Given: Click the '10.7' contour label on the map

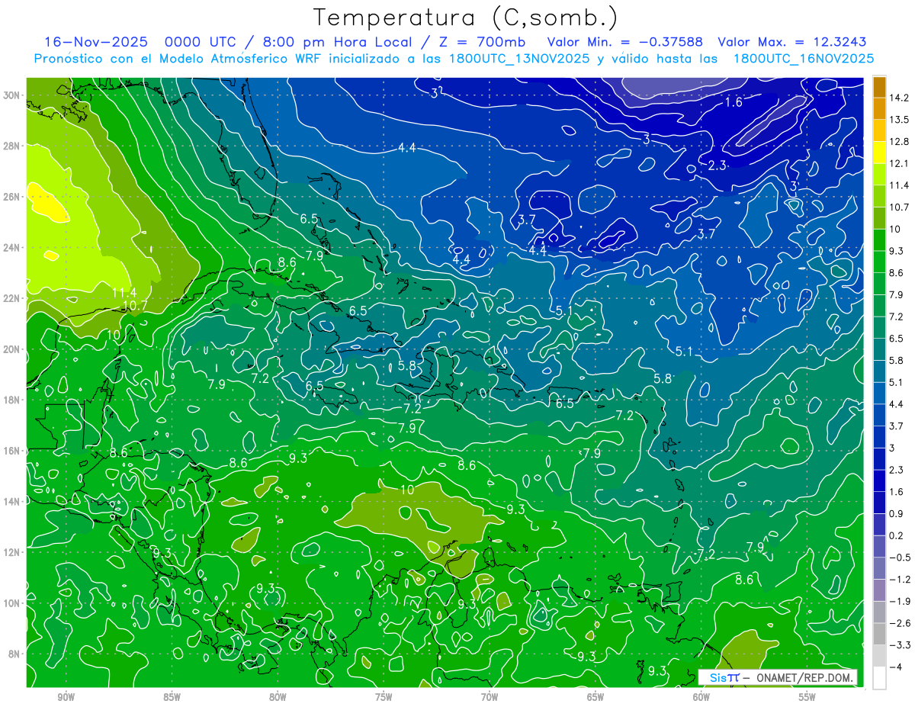Looking at the screenshot, I should (135, 306).
